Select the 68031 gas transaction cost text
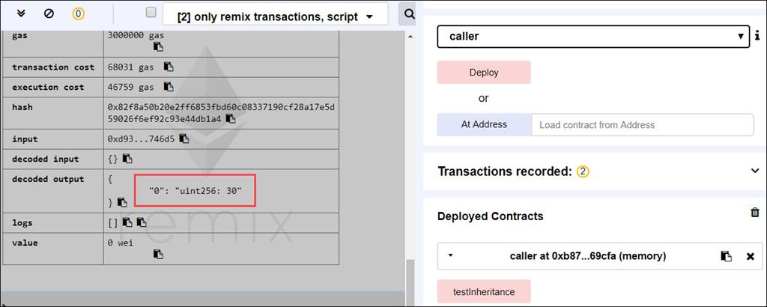The width and height of the screenshot is (767, 307). tap(130, 67)
